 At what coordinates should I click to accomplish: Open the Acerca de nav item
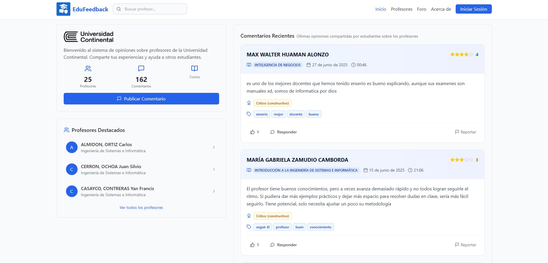[x=441, y=9]
